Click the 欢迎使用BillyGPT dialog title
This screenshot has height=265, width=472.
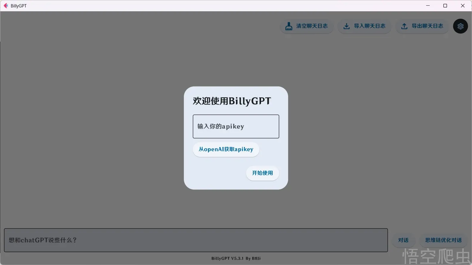232,101
